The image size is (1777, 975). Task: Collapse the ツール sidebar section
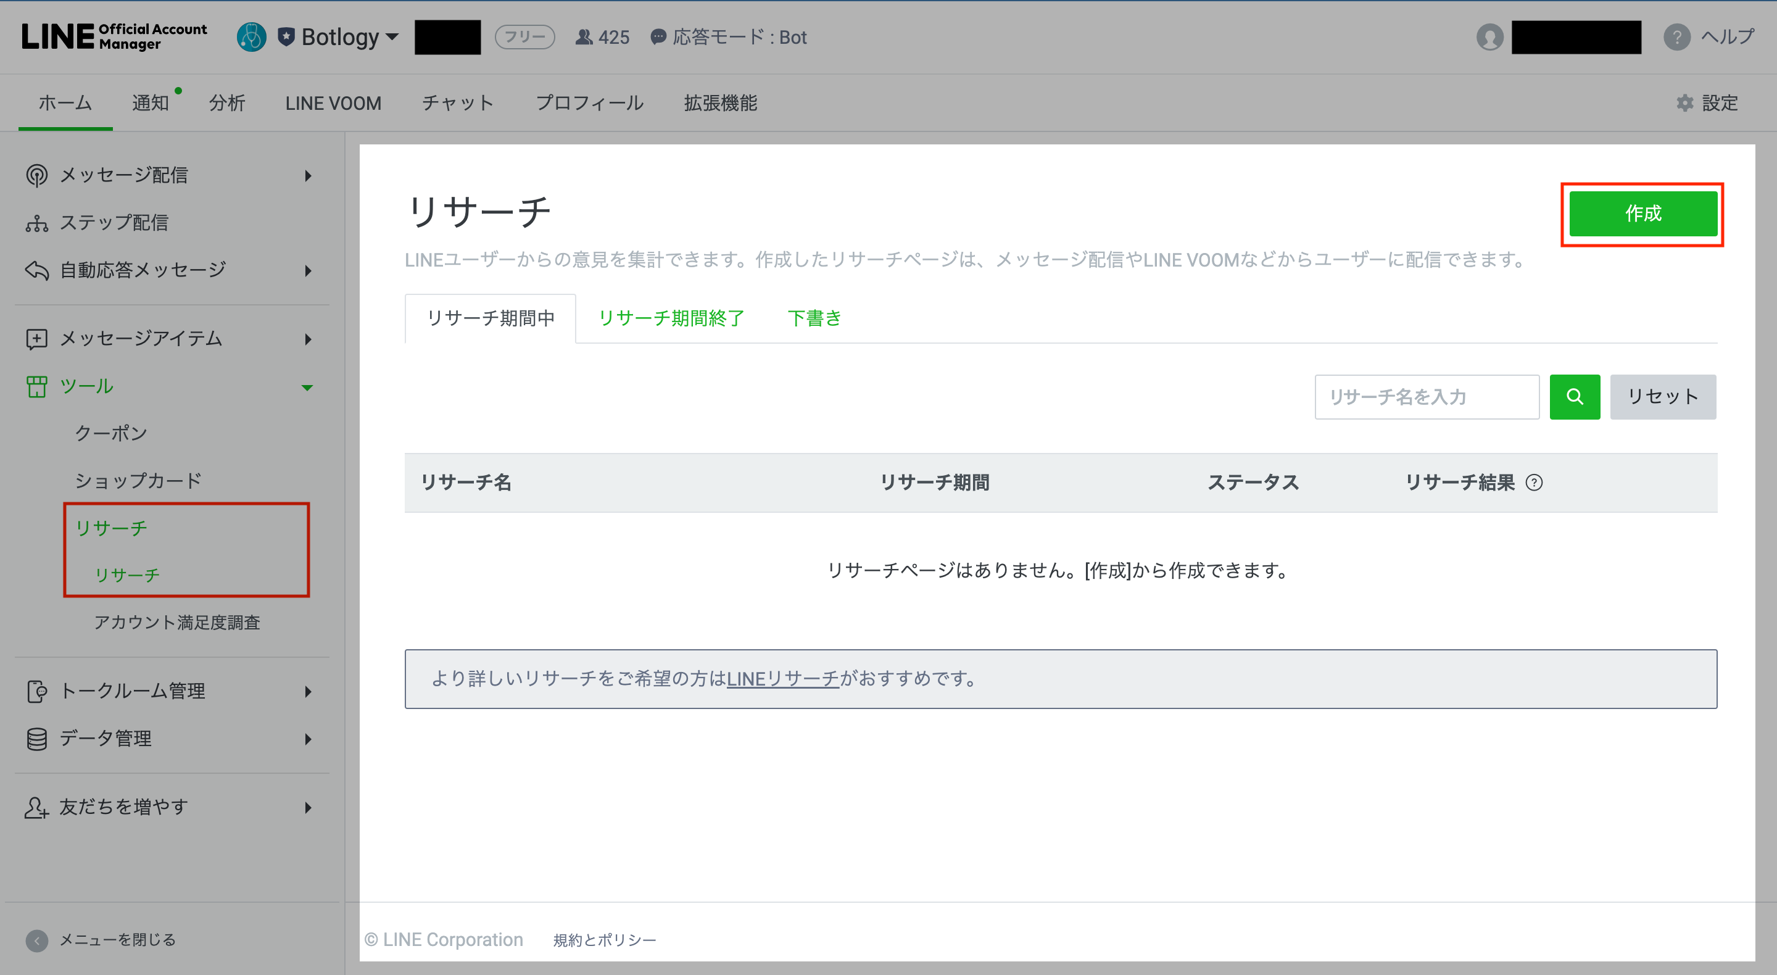pos(308,387)
